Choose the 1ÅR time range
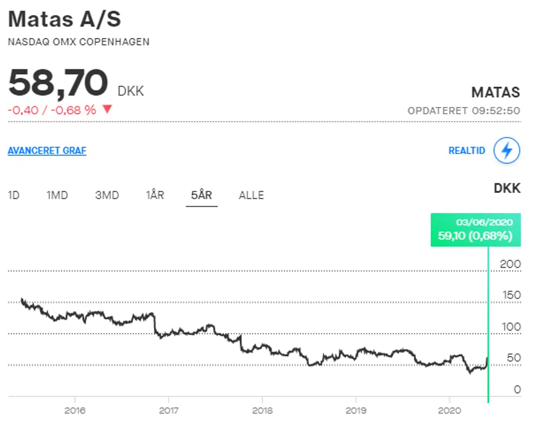Viewport: 535px width, 425px height. click(155, 195)
